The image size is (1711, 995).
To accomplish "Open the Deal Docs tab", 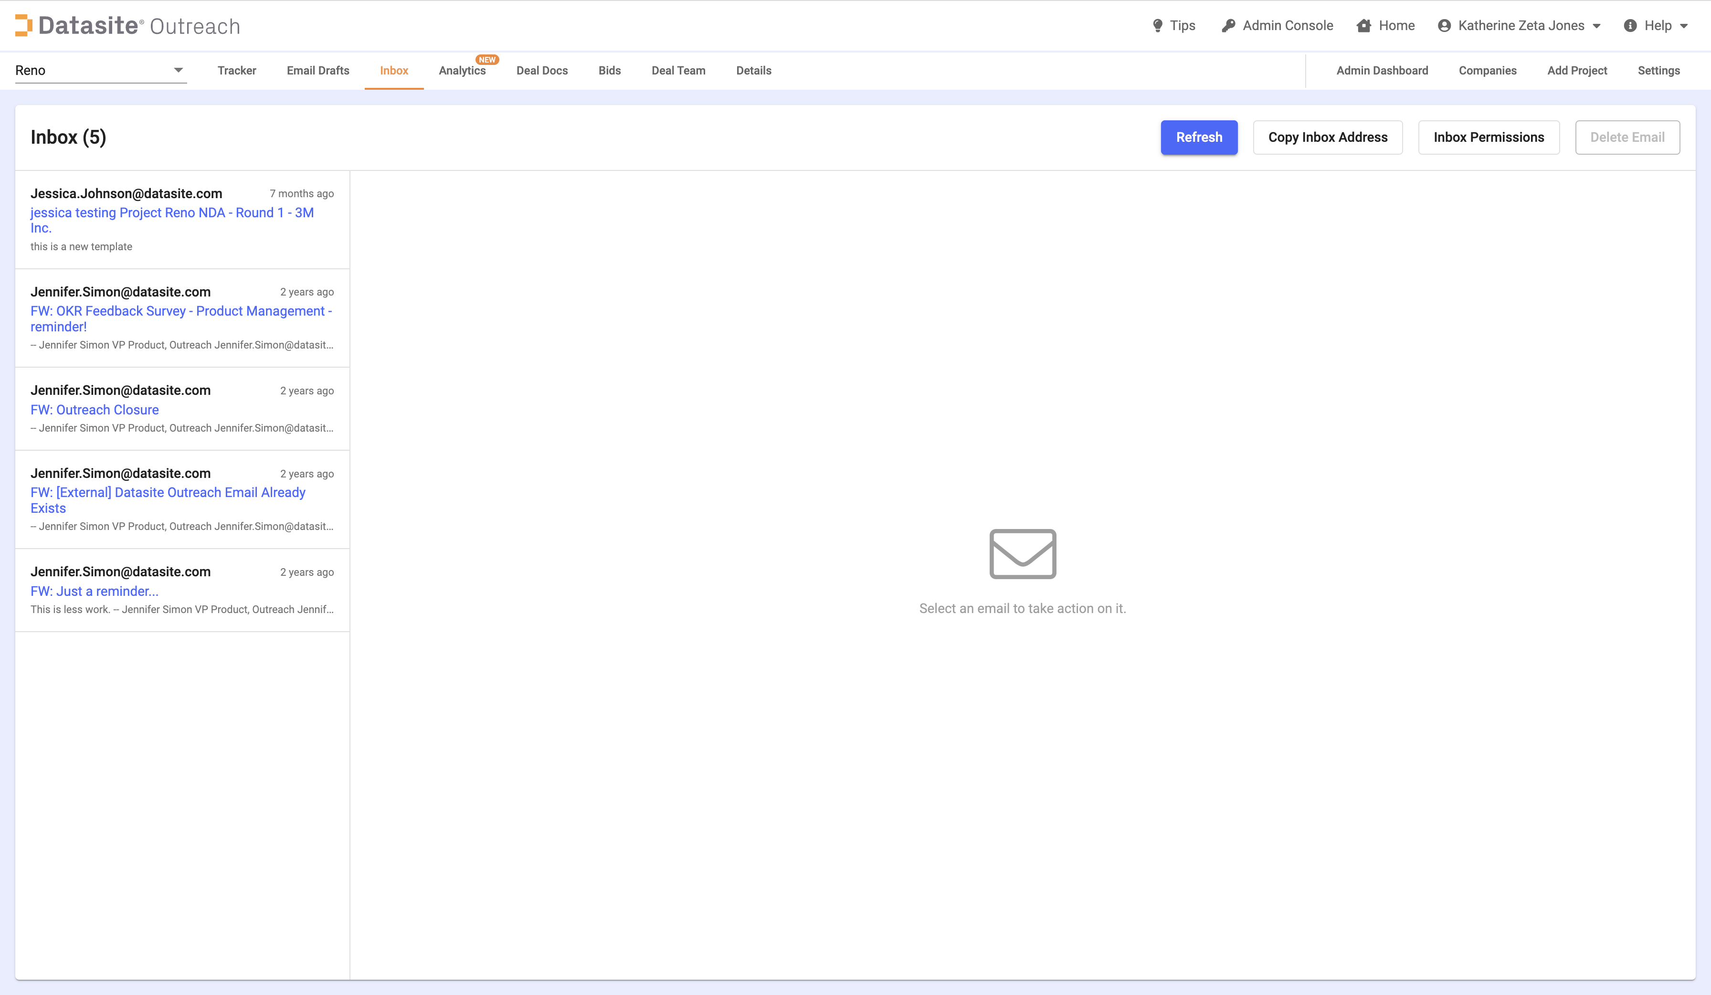I will (542, 71).
